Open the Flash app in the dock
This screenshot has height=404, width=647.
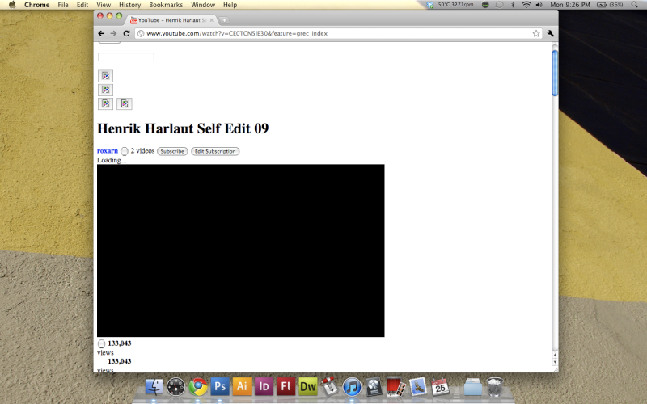point(285,386)
